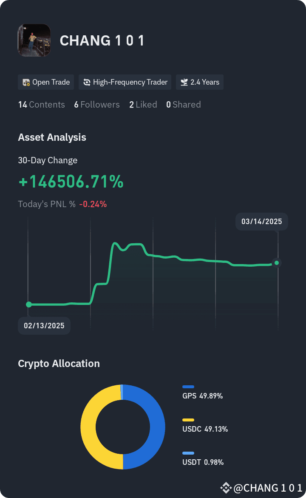Click the +146506.71% 30-day change value
Screen dimensions: 306x498
tap(71, 182)
